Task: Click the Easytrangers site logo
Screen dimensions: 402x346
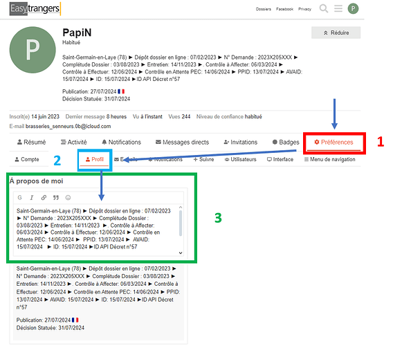Action: click(35, 9)
